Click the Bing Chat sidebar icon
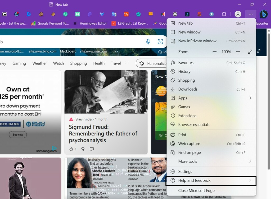The image size is (271, 199). [264, 14]
